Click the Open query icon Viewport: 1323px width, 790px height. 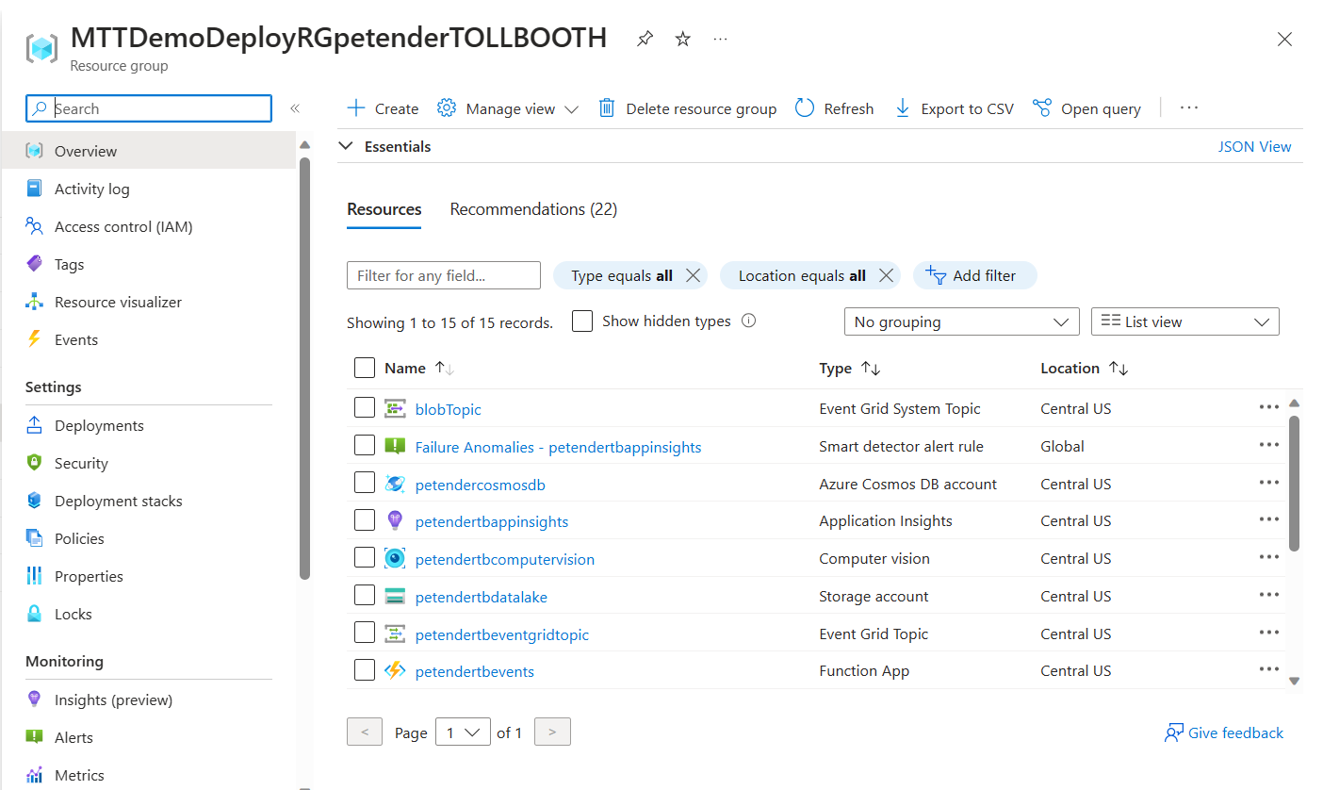point(1042,108)
